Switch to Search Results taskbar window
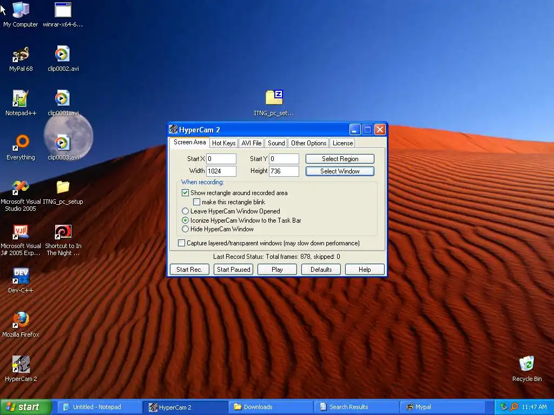Viewport: 554px width, 415px height. [357, 407]
